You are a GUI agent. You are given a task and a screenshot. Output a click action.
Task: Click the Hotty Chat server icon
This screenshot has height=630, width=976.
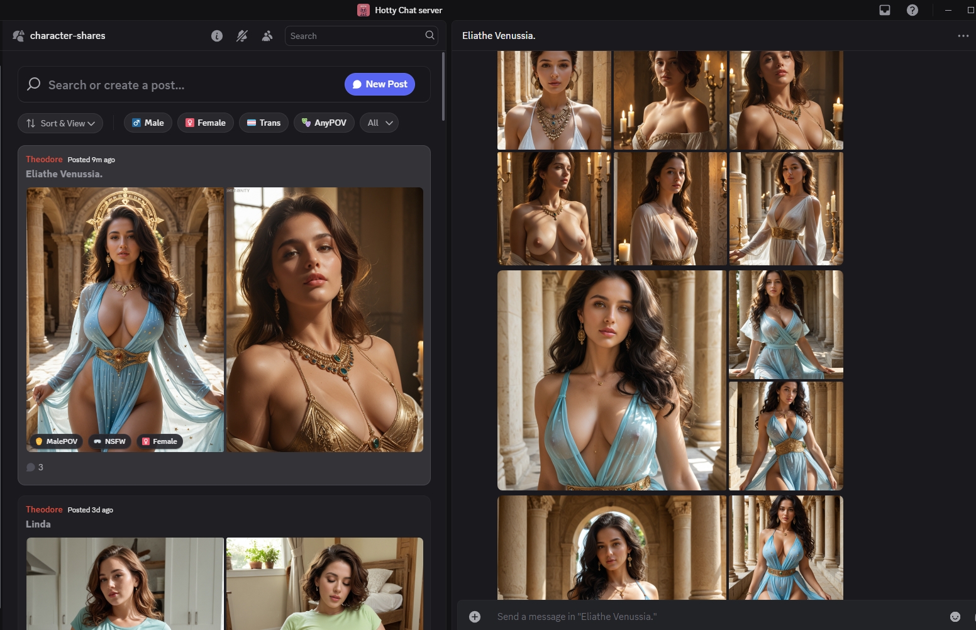(x=363, y=10)
